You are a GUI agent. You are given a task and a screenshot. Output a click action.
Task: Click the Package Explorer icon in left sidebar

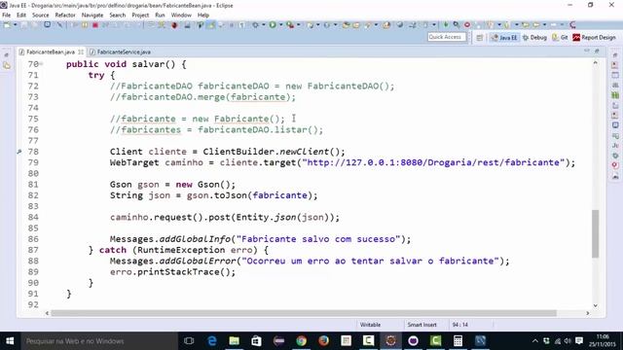7,66
